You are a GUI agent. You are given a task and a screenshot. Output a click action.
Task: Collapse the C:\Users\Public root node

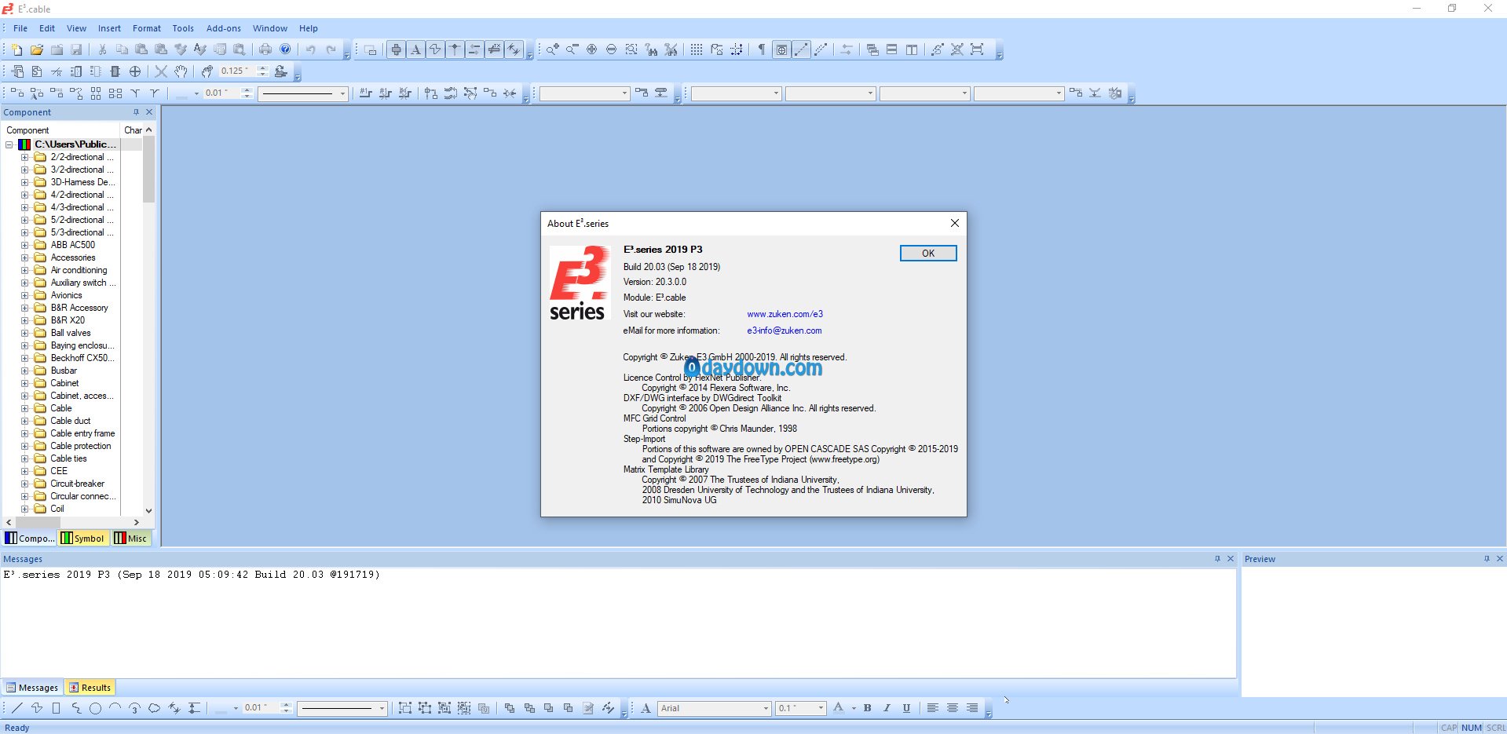[x=9, y=144]
